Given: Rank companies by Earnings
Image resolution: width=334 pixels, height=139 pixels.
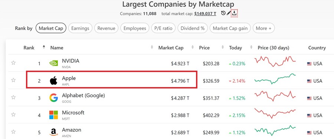Looking at the screenshot, I should click(x=80, y=28).
